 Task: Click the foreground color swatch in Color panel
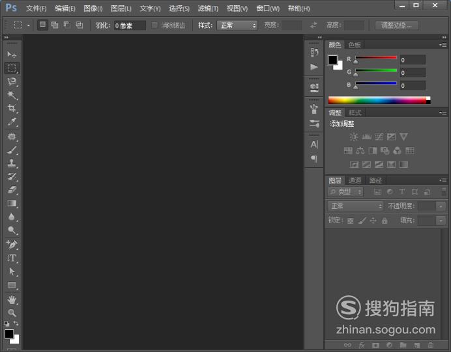(x=332, y=60)
